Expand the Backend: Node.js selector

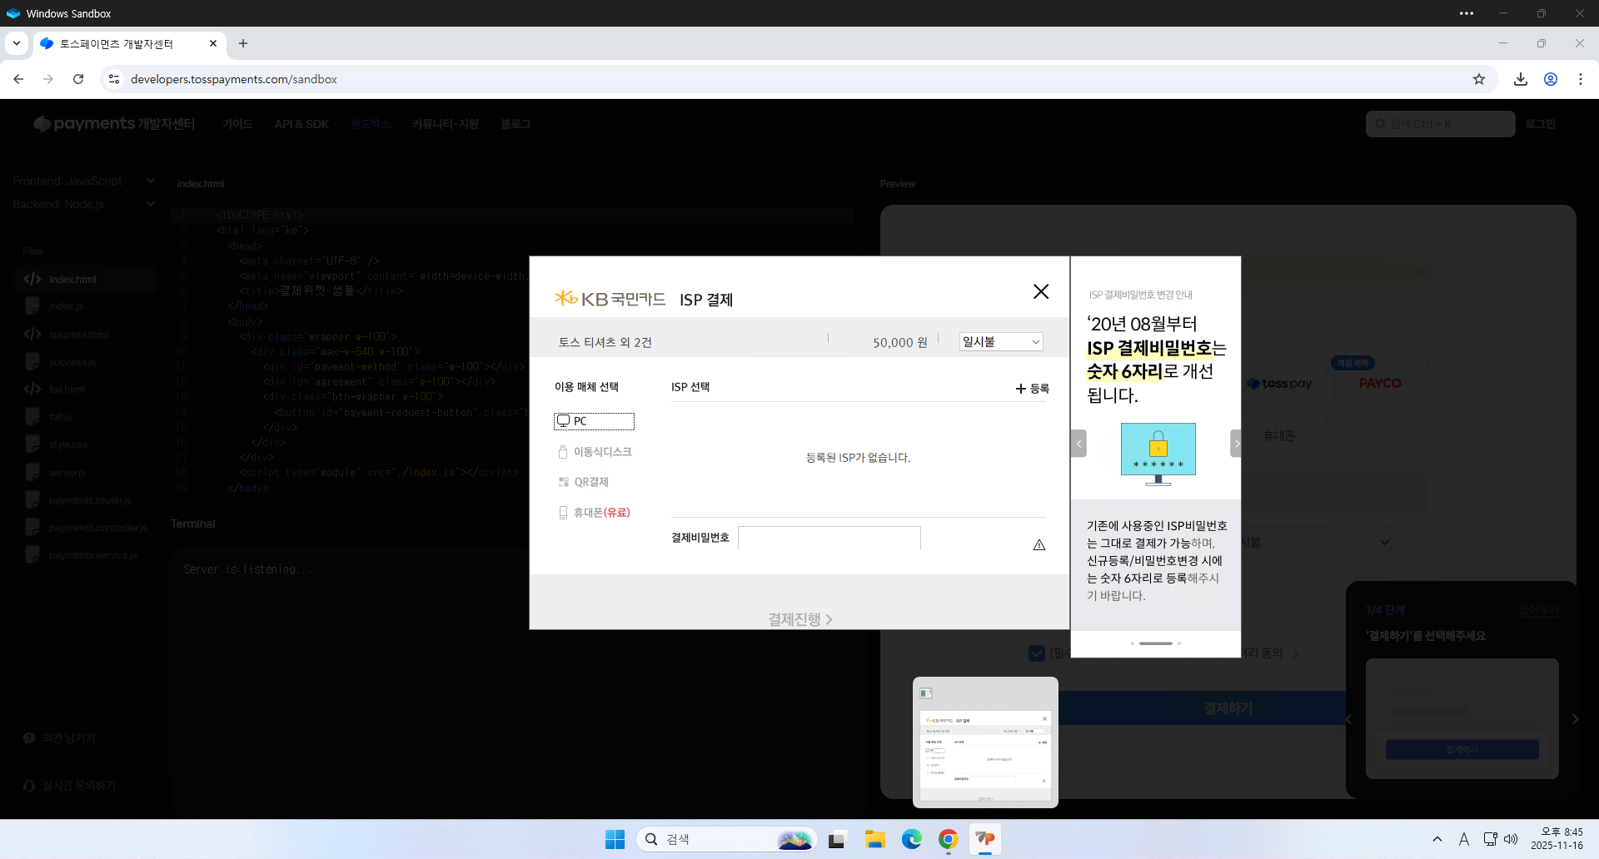(84, 204)
